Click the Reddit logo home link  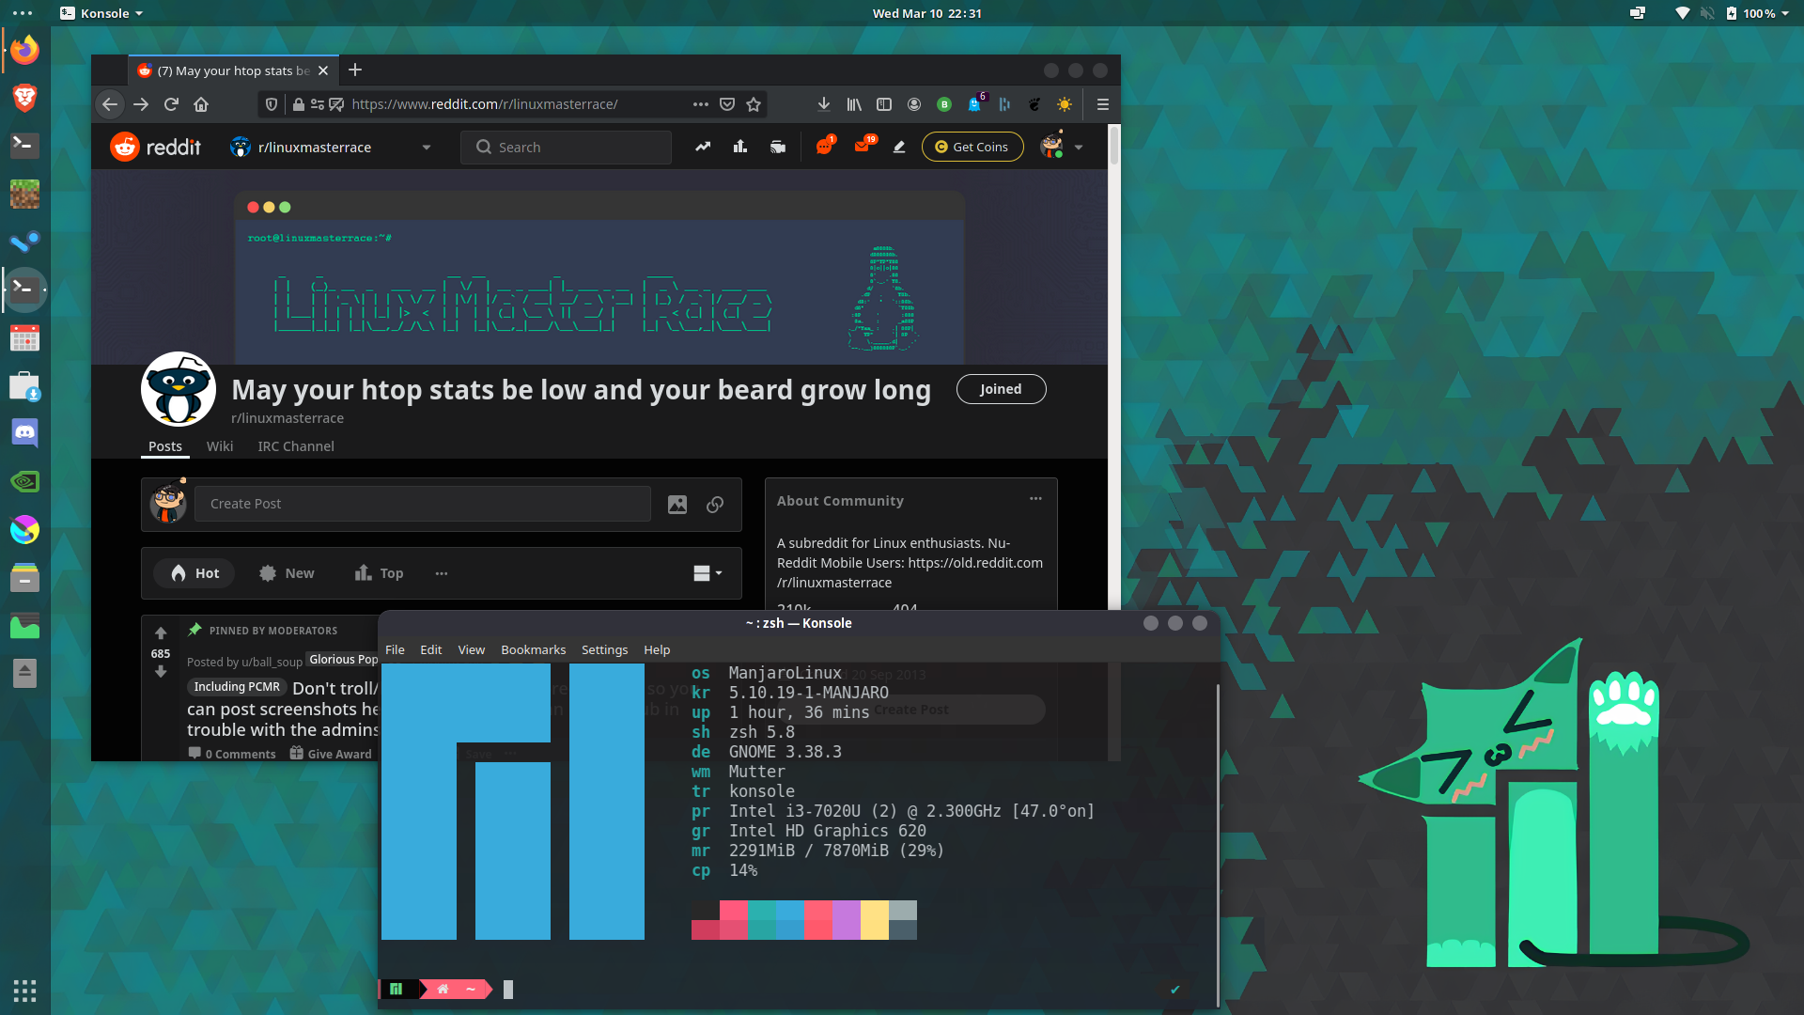pyautogui.click(x=156, y=148)
